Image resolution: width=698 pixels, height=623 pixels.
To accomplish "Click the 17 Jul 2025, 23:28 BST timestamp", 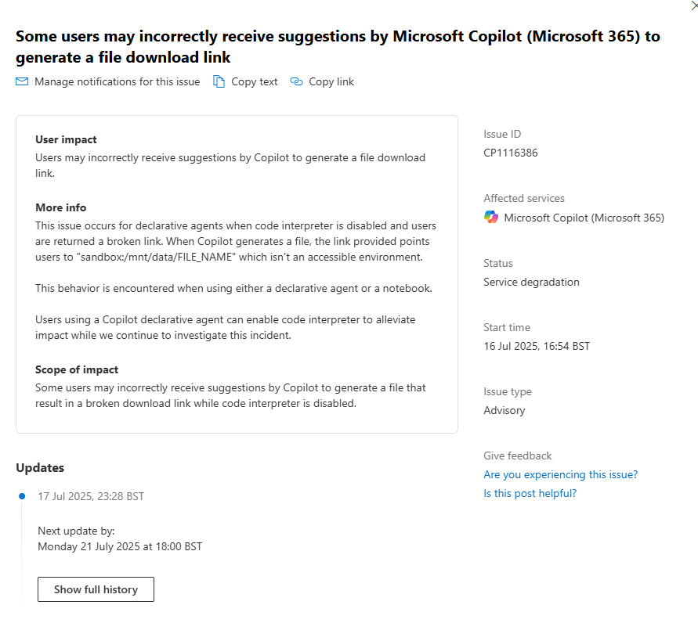I will 91,496.
